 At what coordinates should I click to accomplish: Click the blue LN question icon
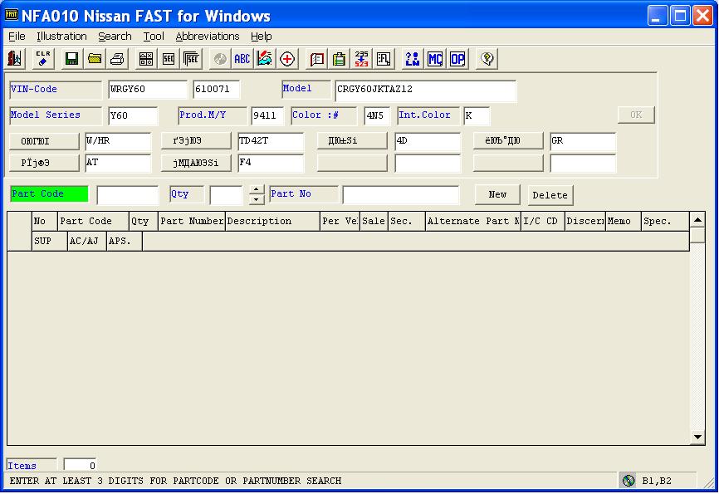coord(413,59)
